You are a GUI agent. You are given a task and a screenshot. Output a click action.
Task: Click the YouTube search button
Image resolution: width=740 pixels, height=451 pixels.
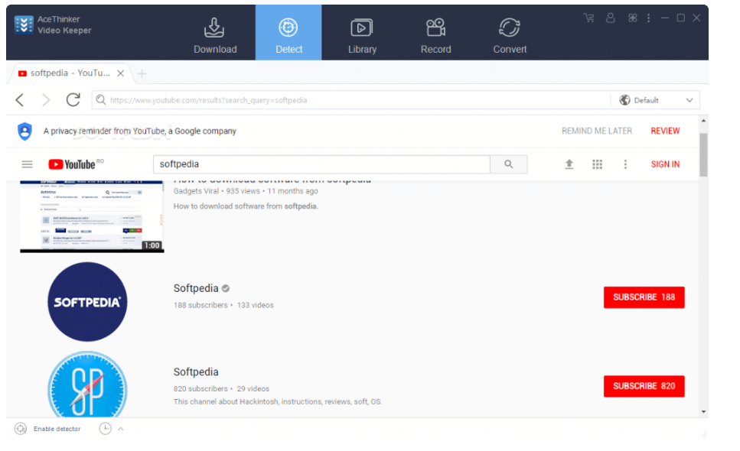[x=508, y=164]
